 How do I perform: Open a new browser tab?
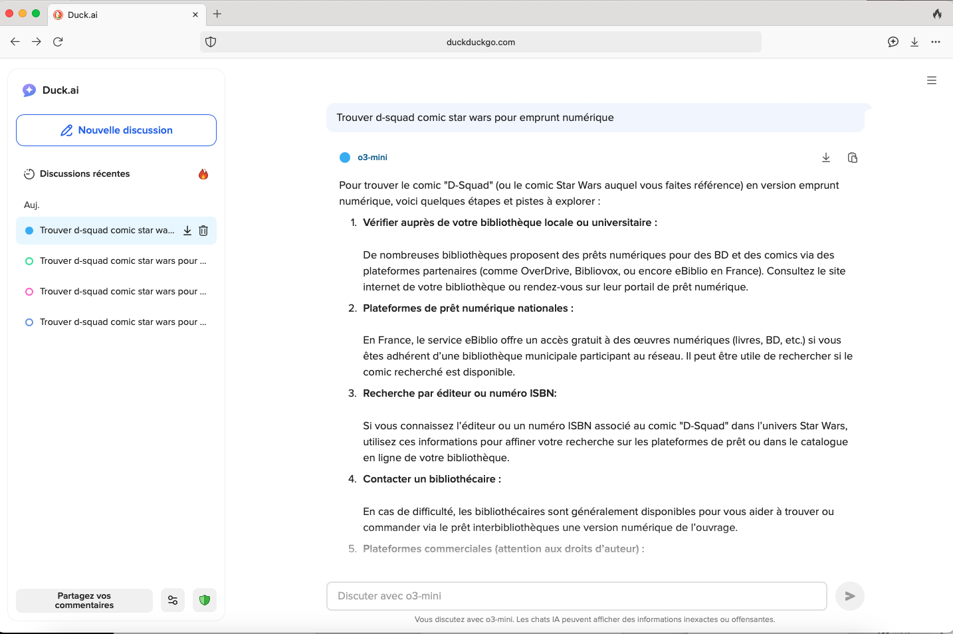coord(217,14)
